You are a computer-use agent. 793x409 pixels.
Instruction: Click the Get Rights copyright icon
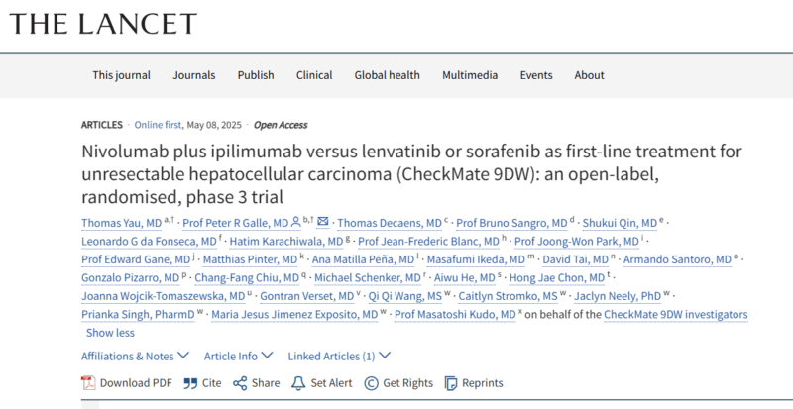point(371,382)
